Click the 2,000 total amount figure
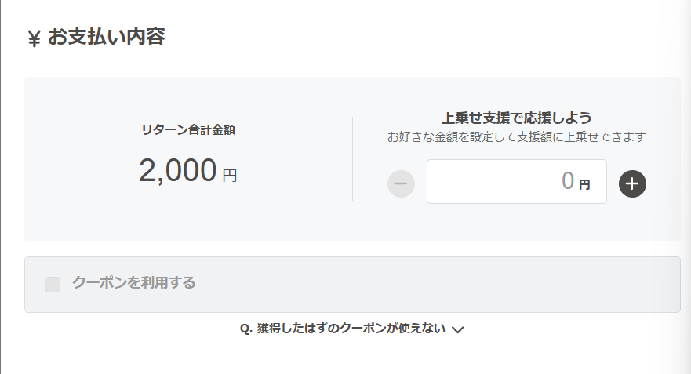 point(177,171)
